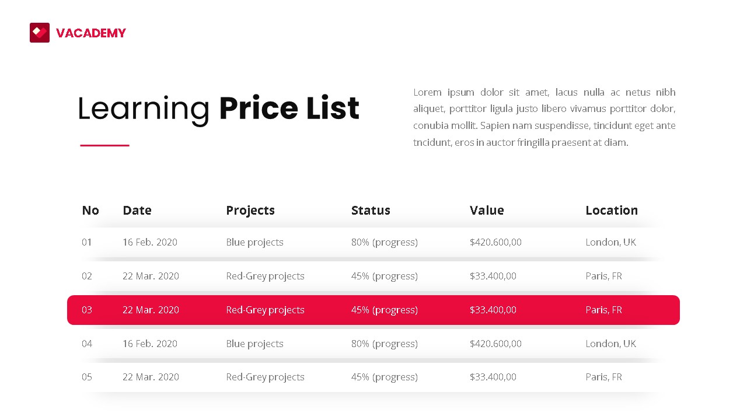Click row number 05
747x420 pixels.
[87, 377]
